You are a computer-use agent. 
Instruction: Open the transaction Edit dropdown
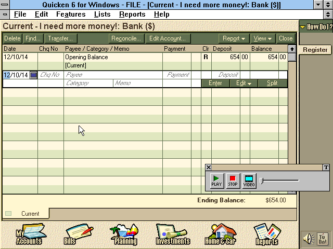tap(244, 83)
